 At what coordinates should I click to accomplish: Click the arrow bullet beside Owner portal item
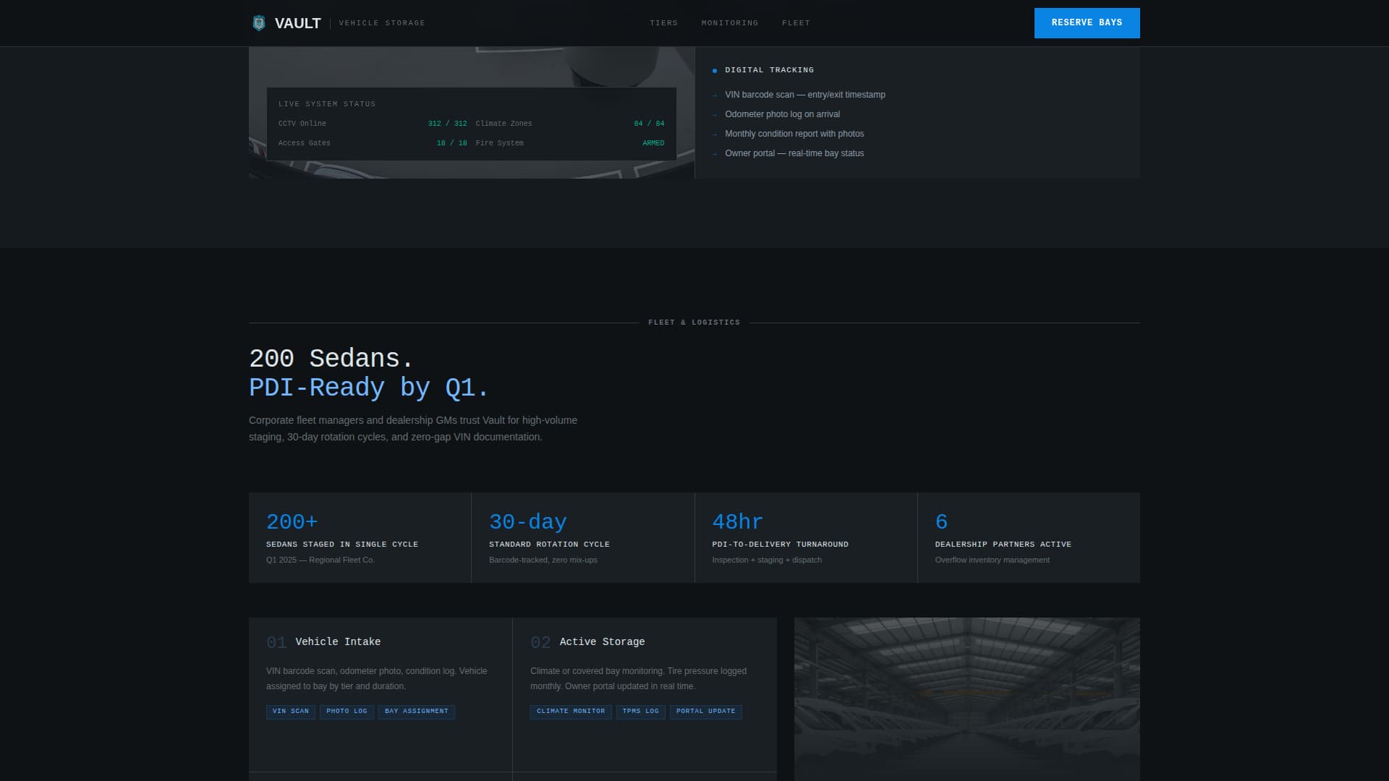(715, 154)
